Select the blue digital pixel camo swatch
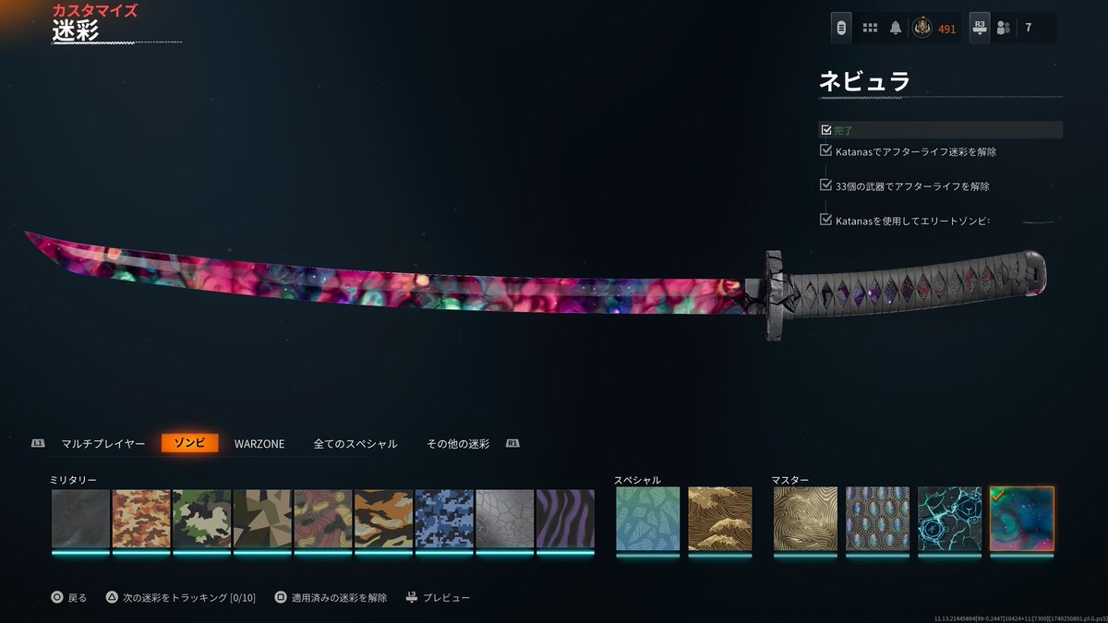Image resolution: width=1108 pixels, height=623 pixels. 444,519
